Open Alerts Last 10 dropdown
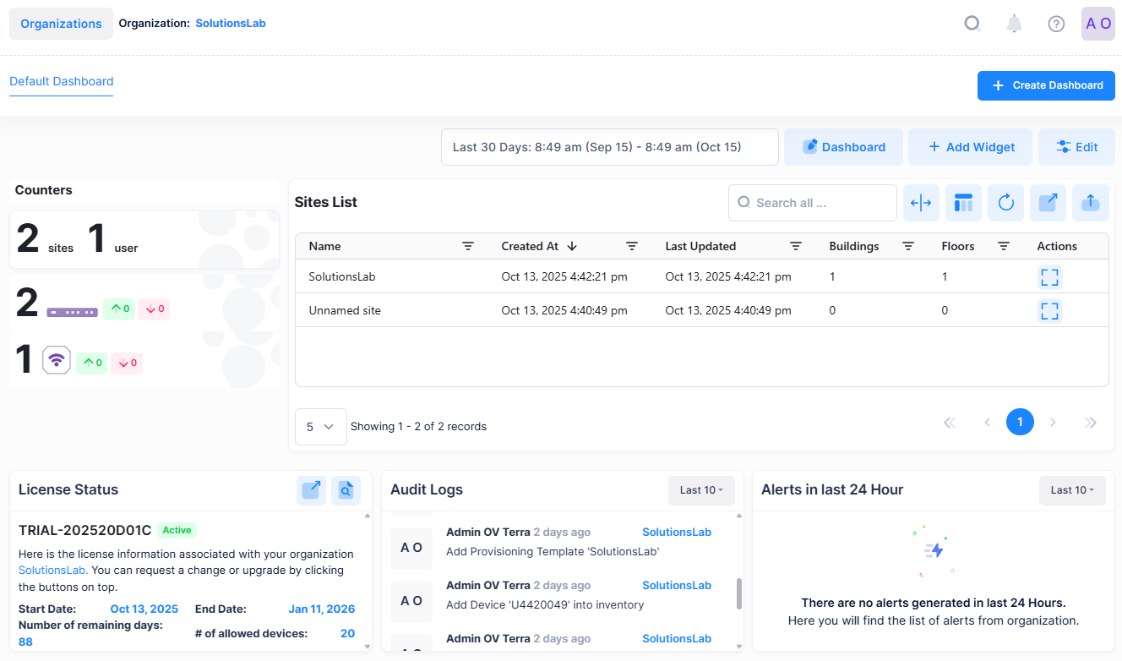 point(1072,490)
